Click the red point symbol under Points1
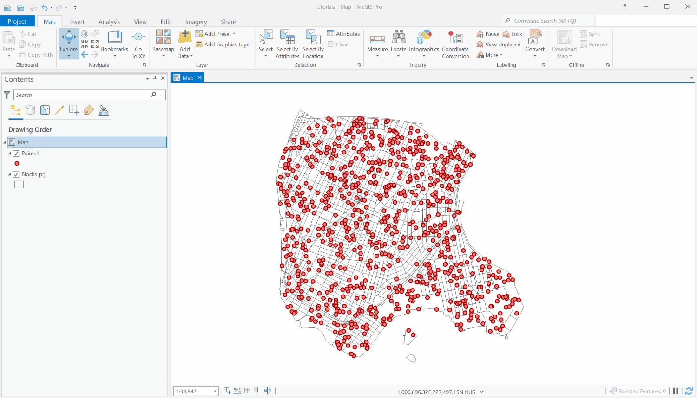The height and width of the screenshot is (398, 697). click(17, 163)
